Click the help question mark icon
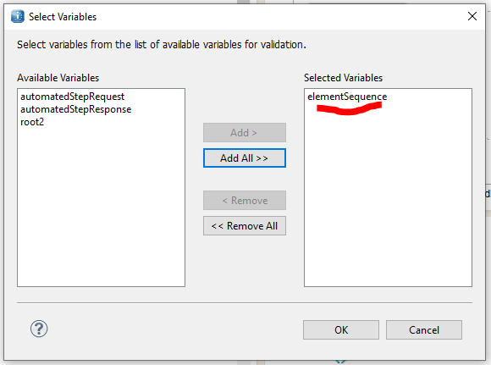491x365 pixels. point(39,329)
